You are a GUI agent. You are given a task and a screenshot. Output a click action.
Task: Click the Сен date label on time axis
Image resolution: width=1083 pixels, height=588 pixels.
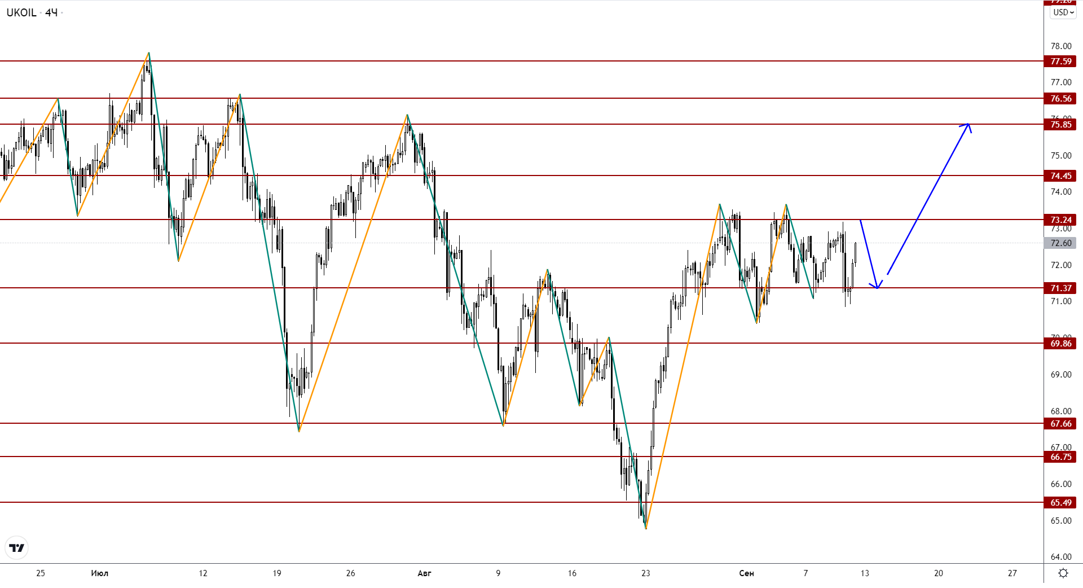(746, 573)
